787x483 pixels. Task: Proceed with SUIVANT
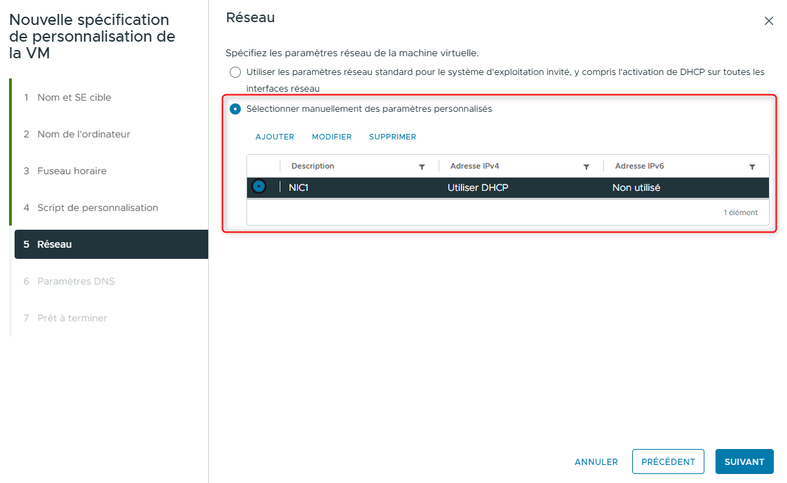click(744, 461)
